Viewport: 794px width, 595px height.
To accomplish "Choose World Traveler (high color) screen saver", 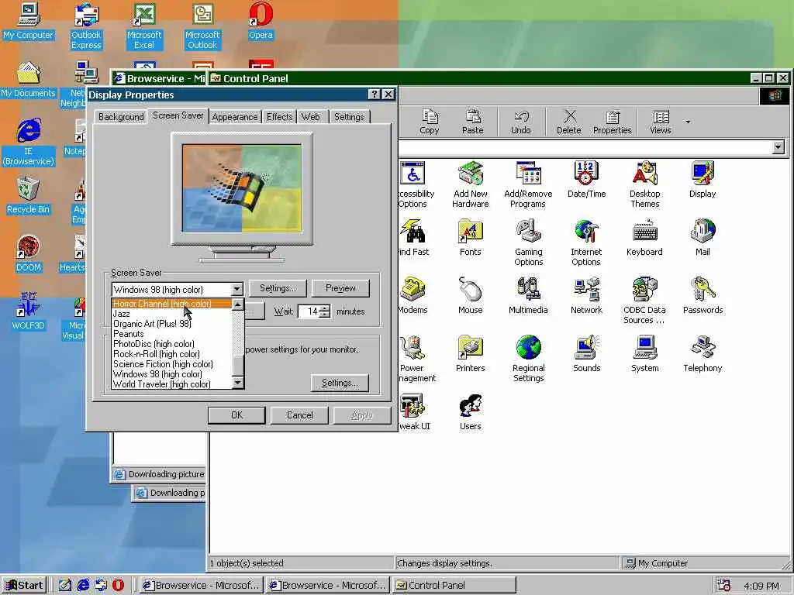I will (171, 384).
